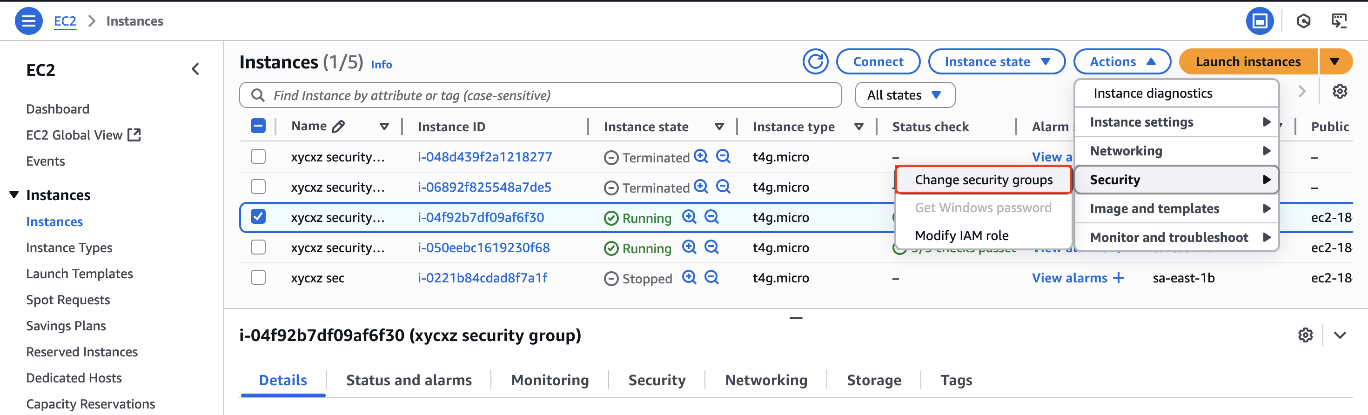
Task: Click the Connect button
Action: pos(878,62)
